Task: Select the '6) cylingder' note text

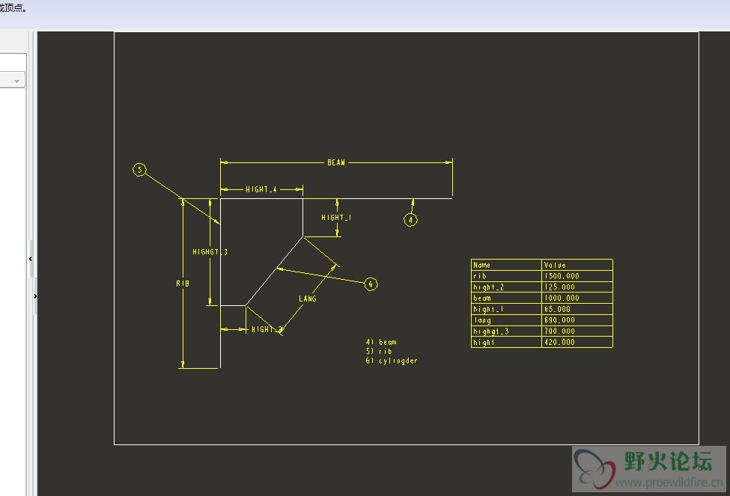Action: (x=392, y=361)
